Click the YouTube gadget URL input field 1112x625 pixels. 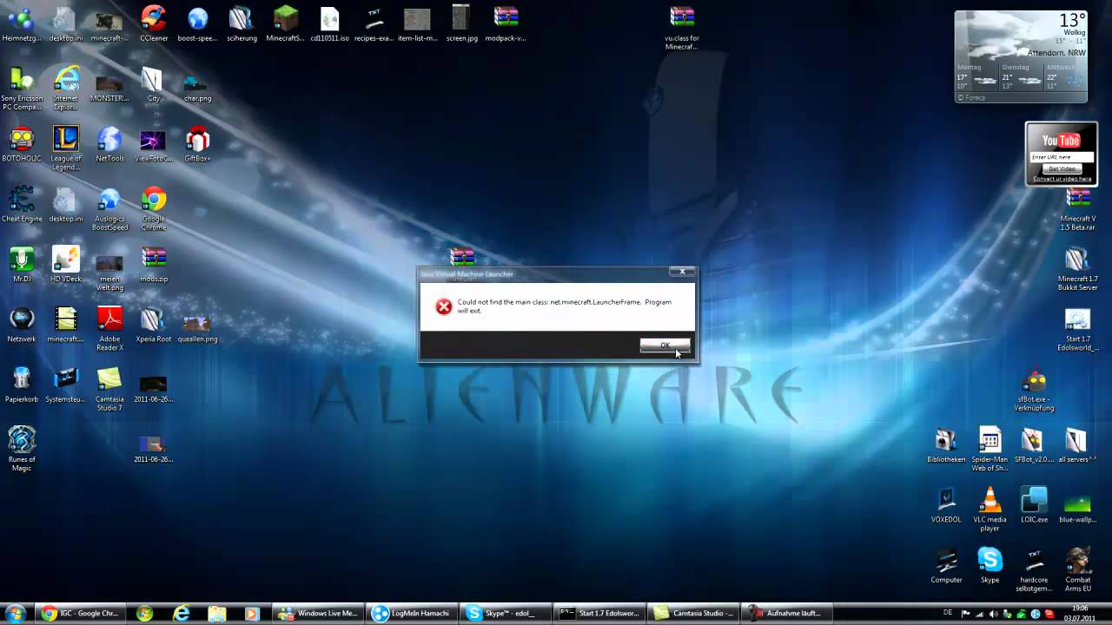point(1062,157)
